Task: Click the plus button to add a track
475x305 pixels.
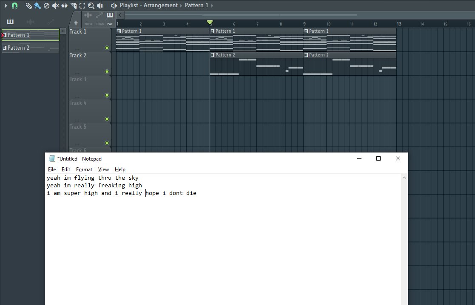Action: 76,23
